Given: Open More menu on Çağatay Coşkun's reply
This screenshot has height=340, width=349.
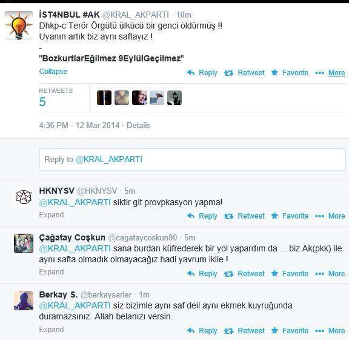Looking at the screenshot, I should (x=330, y=273).
